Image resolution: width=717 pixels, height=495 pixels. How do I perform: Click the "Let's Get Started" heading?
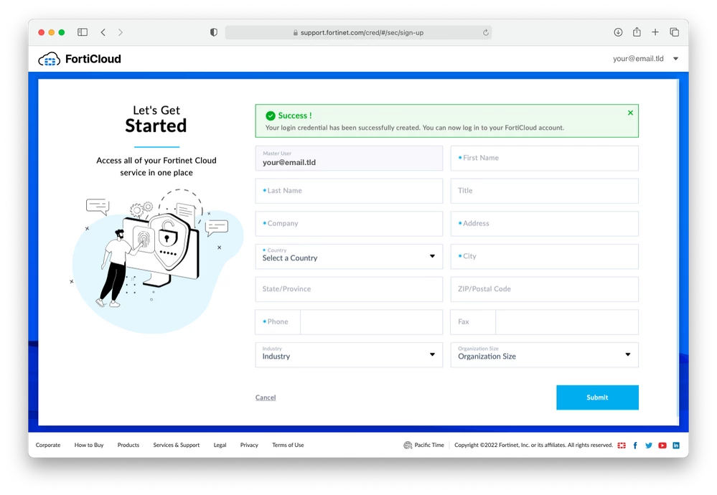click(156, 119)
